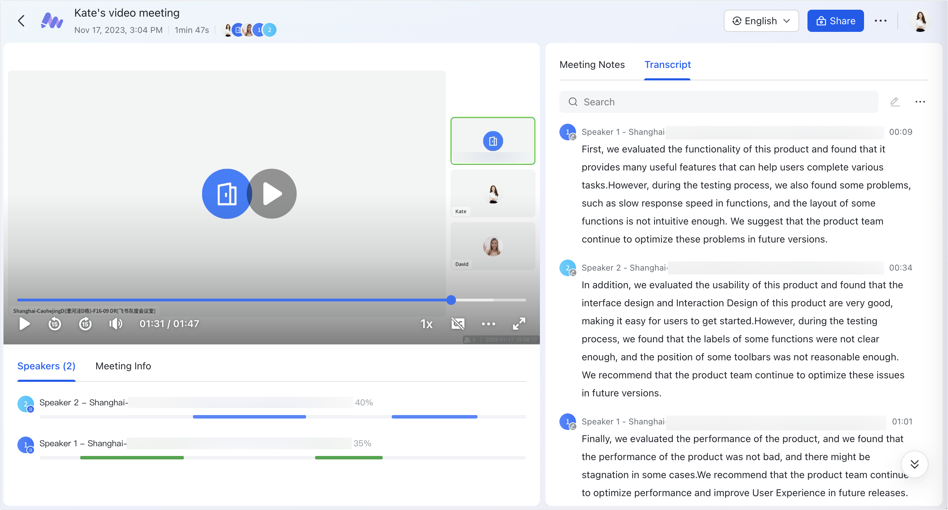Open the English language dropdown

pos(761,21)
